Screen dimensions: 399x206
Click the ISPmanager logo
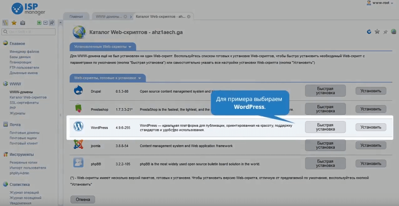click(x=28, y=9)
